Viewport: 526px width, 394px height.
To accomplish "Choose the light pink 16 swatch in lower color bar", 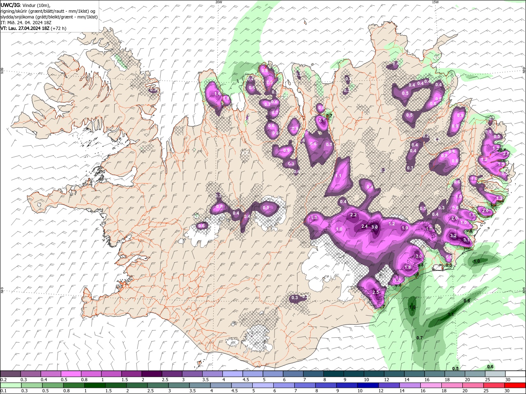I will click(x=431, y=385).
